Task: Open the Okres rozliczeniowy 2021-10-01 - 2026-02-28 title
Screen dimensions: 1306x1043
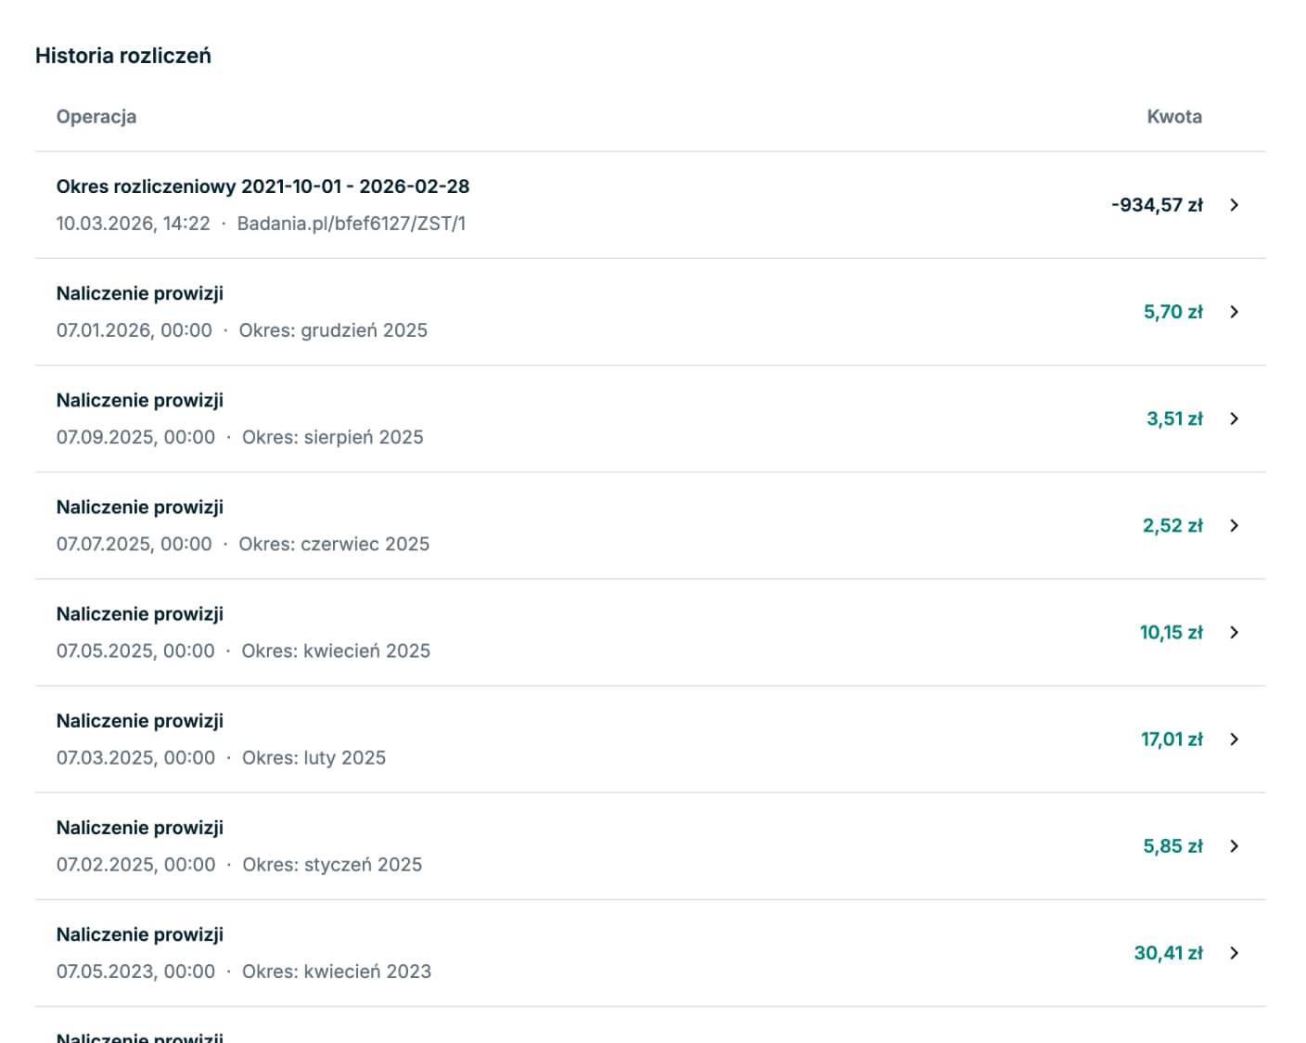Action: pyautogui.click(x=262, y=187)
